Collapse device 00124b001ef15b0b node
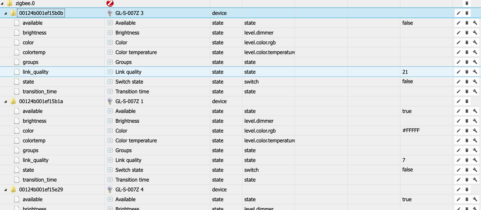Screen dimensions: 481x210 click(x=6, y=13)
